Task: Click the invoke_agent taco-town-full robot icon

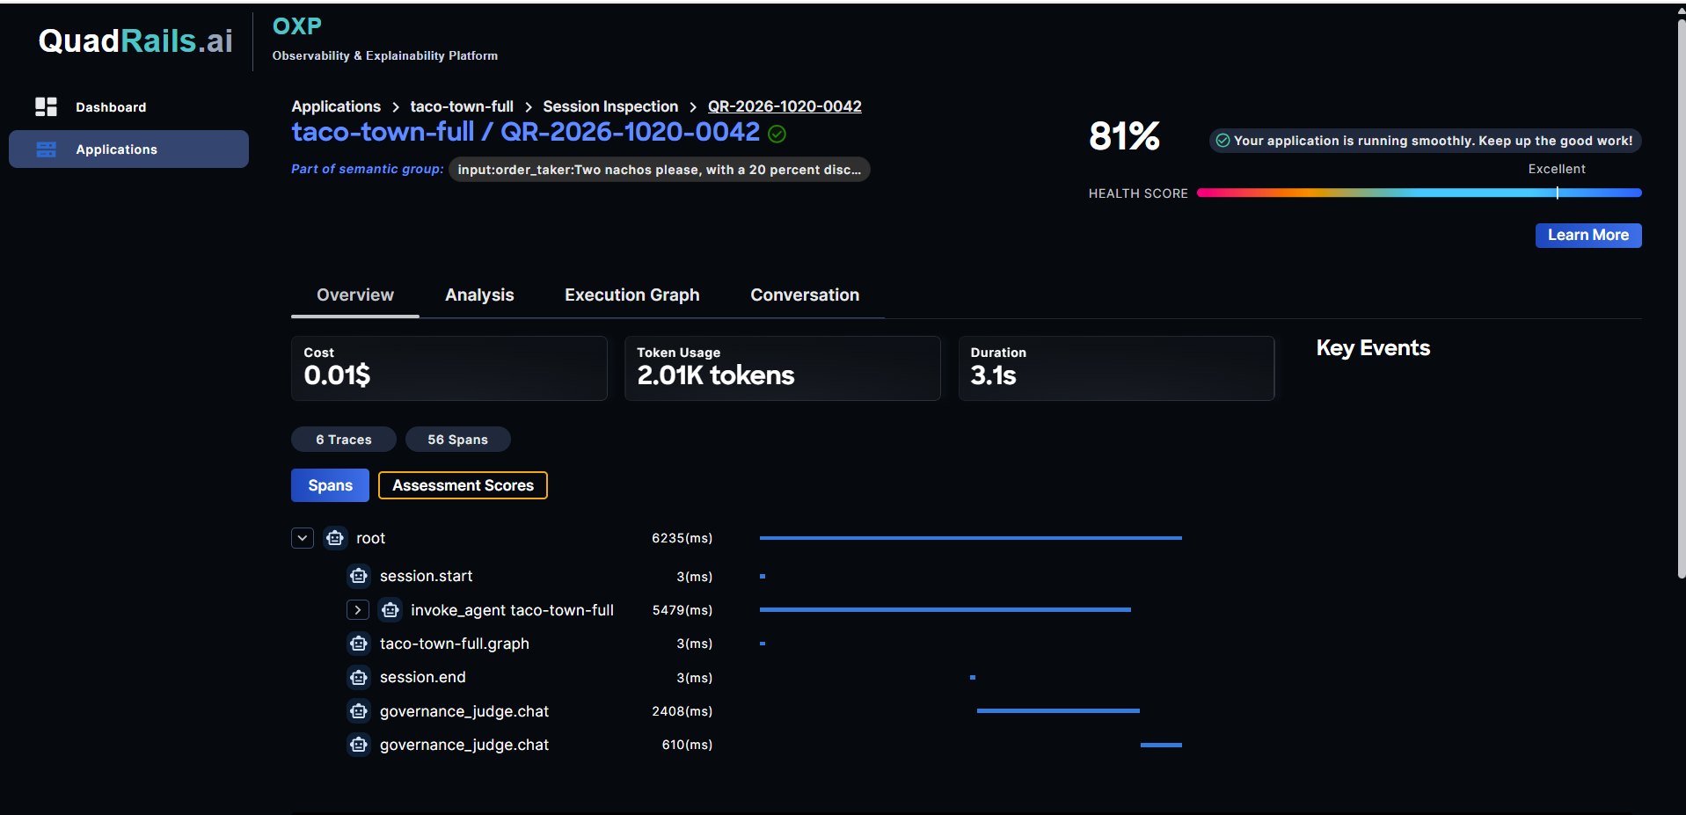Action: (390, 610)
